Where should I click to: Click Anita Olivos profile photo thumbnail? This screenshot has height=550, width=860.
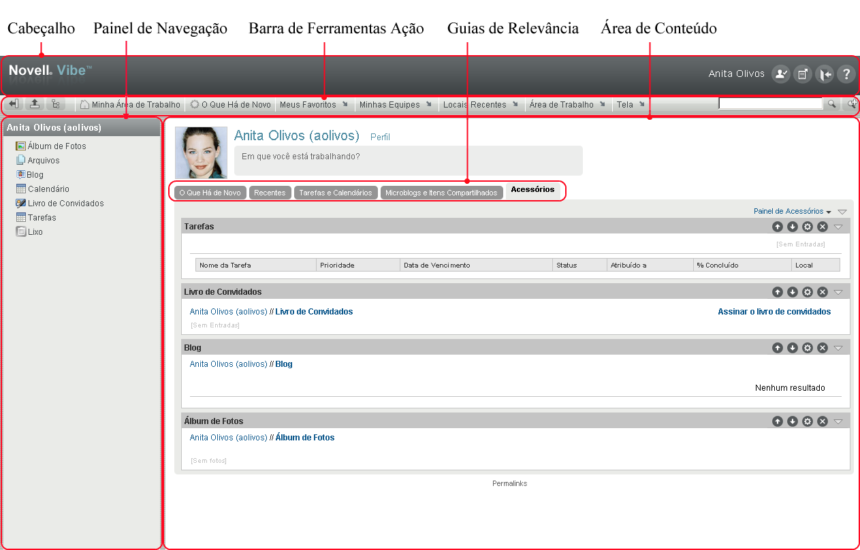pyautogui.click(x=201, y=152)
